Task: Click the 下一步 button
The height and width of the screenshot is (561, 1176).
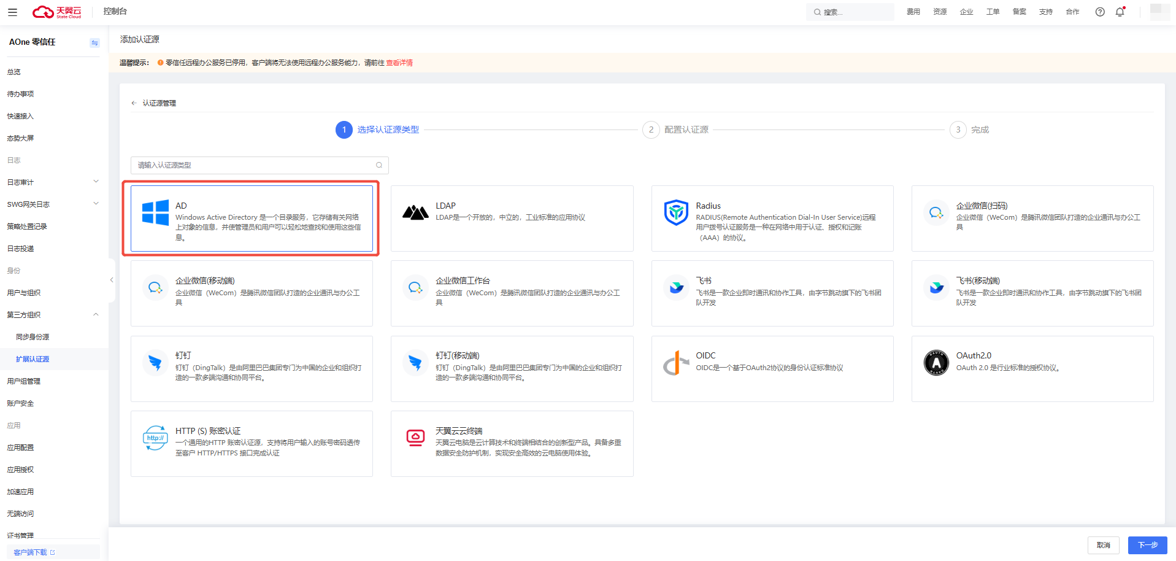Action: click(x=1147, y=545)
